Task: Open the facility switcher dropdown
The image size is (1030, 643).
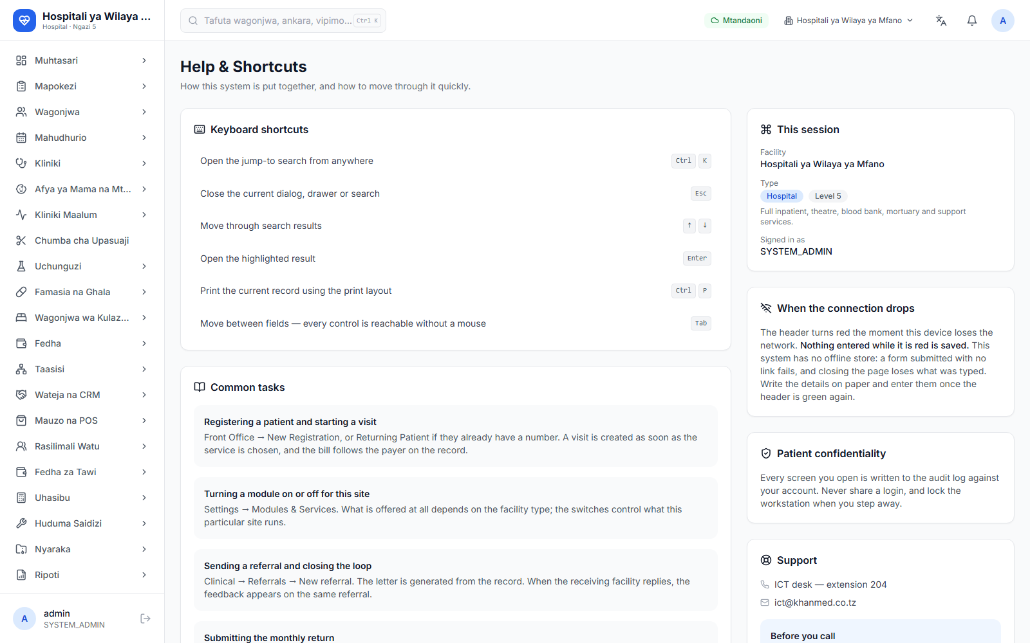Action: pyautogui.click(x=848, y=21)
